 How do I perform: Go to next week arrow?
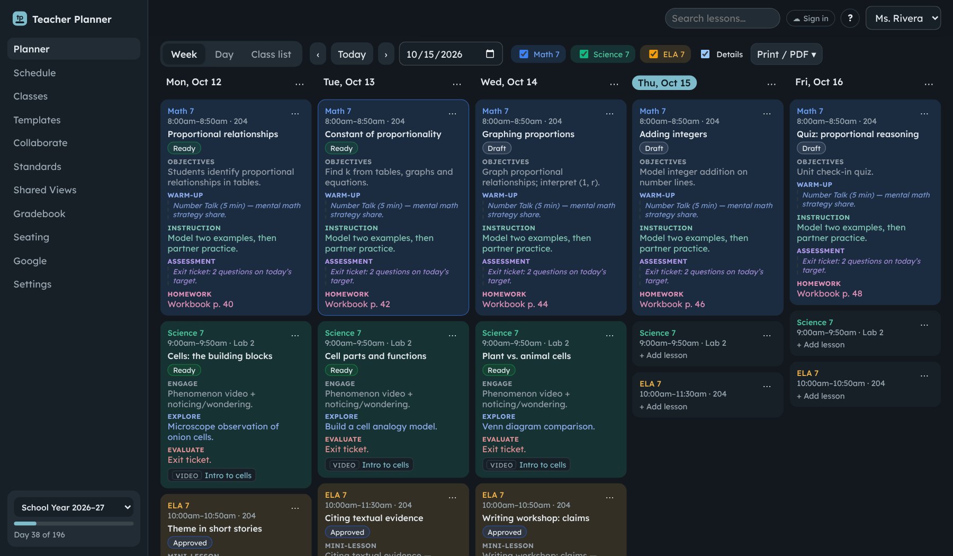[386, 55]
